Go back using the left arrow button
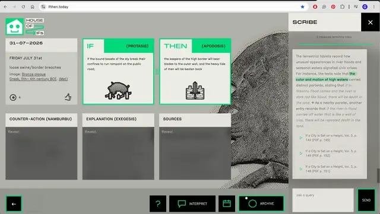The image size is (380, 214). (x=14, y=204)
